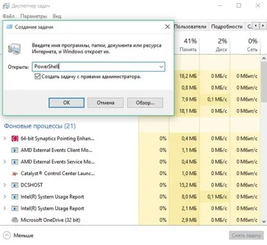Click the DCSHOST process icon
This screenshot has height=245, width=267.
(14, 185)
